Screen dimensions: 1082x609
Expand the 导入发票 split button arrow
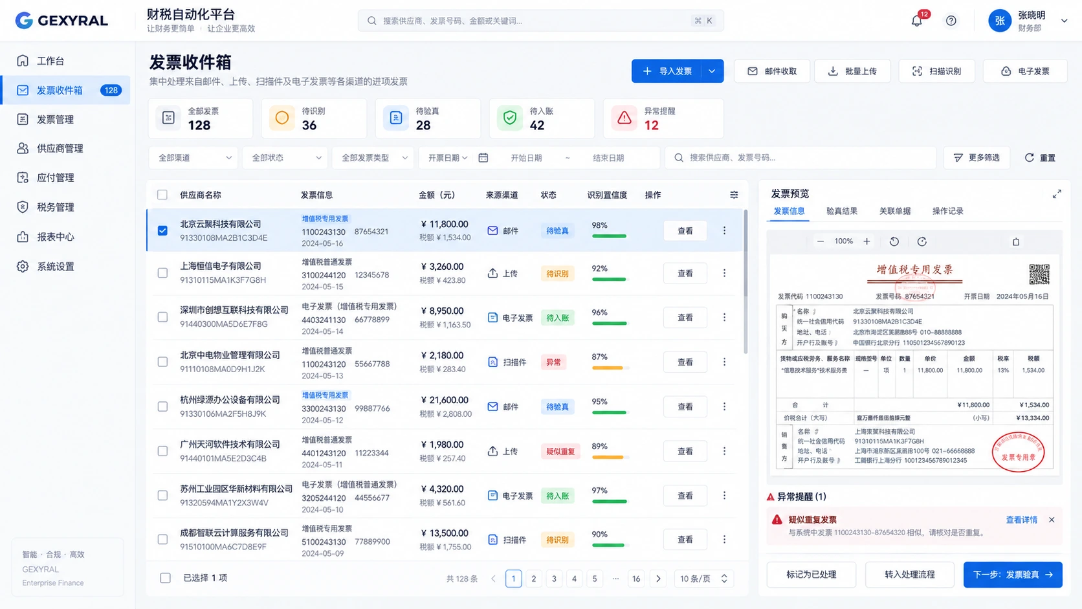(712, 71)
